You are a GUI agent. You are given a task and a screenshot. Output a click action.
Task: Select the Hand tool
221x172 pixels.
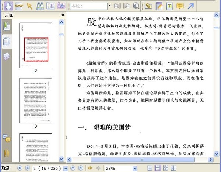pos(8,6)
